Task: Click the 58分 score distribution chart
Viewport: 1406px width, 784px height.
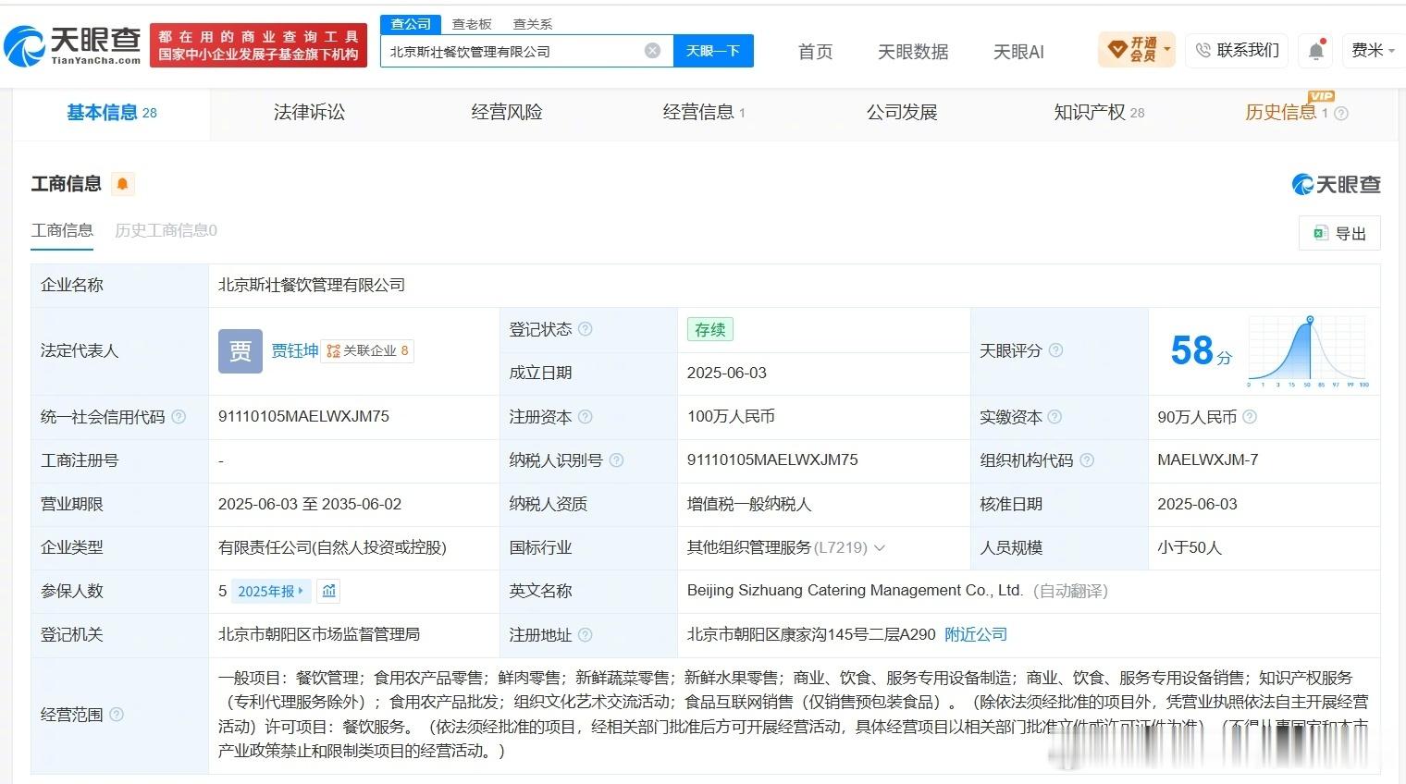Action: [1308, 351]
